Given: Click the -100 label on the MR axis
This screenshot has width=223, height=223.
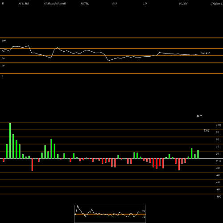Looking at the screenshot, I should (219, 197).
